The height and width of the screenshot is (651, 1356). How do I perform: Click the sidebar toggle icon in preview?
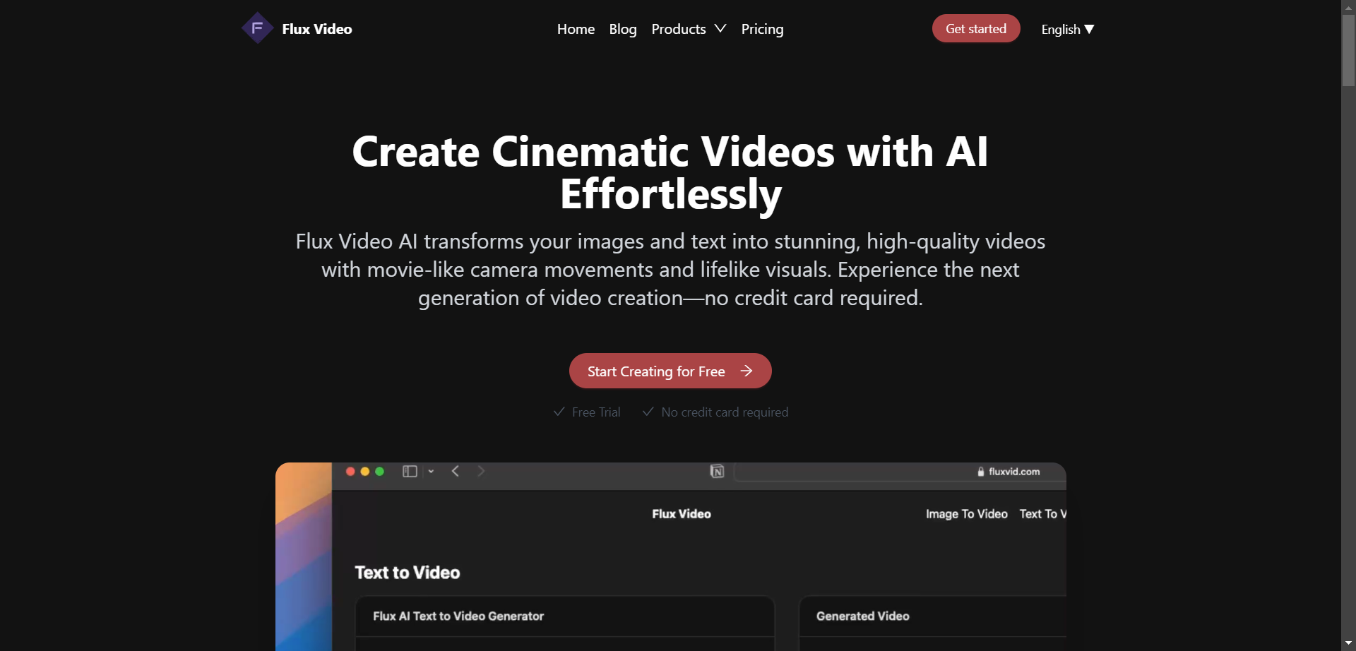tap(410, 471)
